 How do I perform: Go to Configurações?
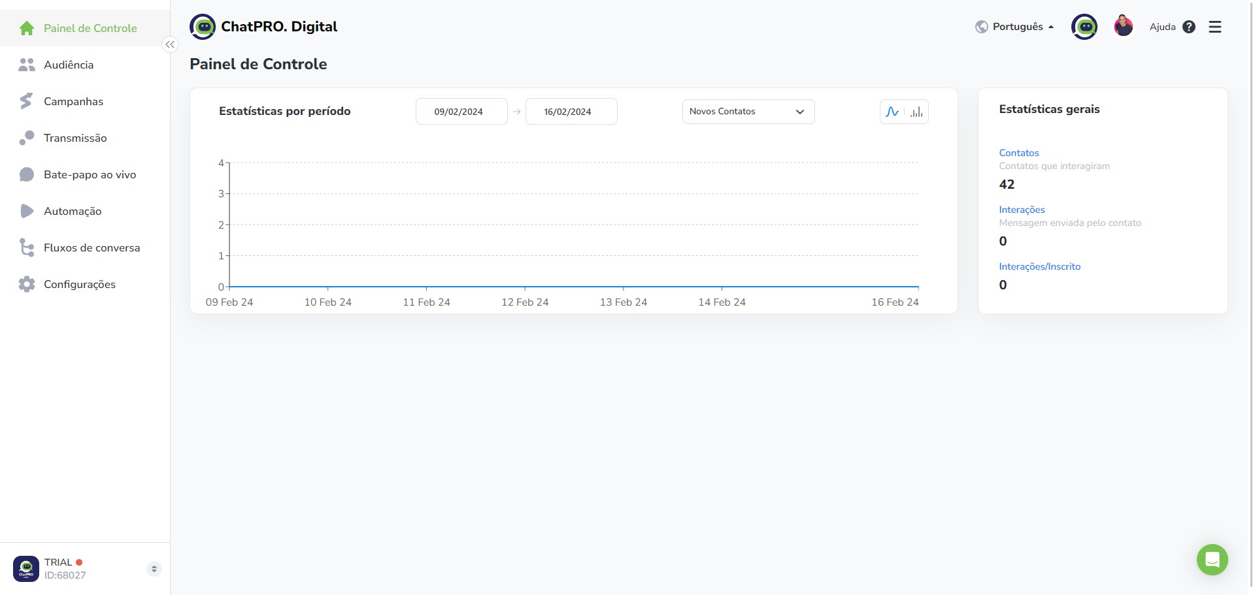click(x=85, y=284)
